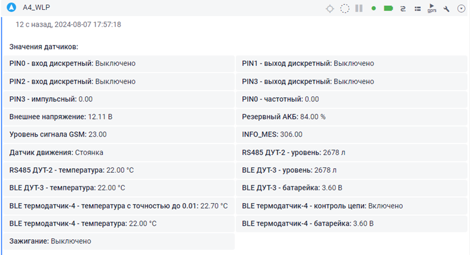Viewport: 470px width, 255px height.
Task: Click the green online status dot
Action: click(x=373, y=9)
